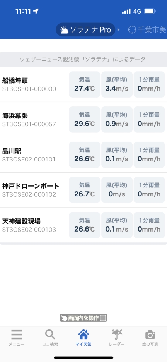Tap the sun-cloud icon in ソラテナ Pro
The image size is (167, 362).
click(x=64, y=30)
